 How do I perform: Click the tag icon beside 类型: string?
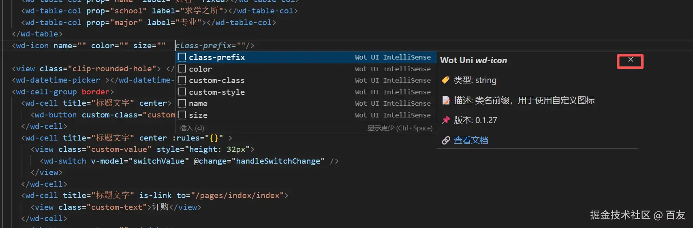click(446, 80)
